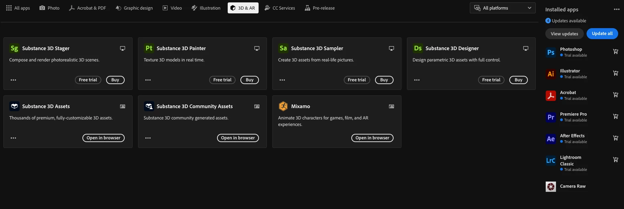Select the 3D & AR tab

243,8
